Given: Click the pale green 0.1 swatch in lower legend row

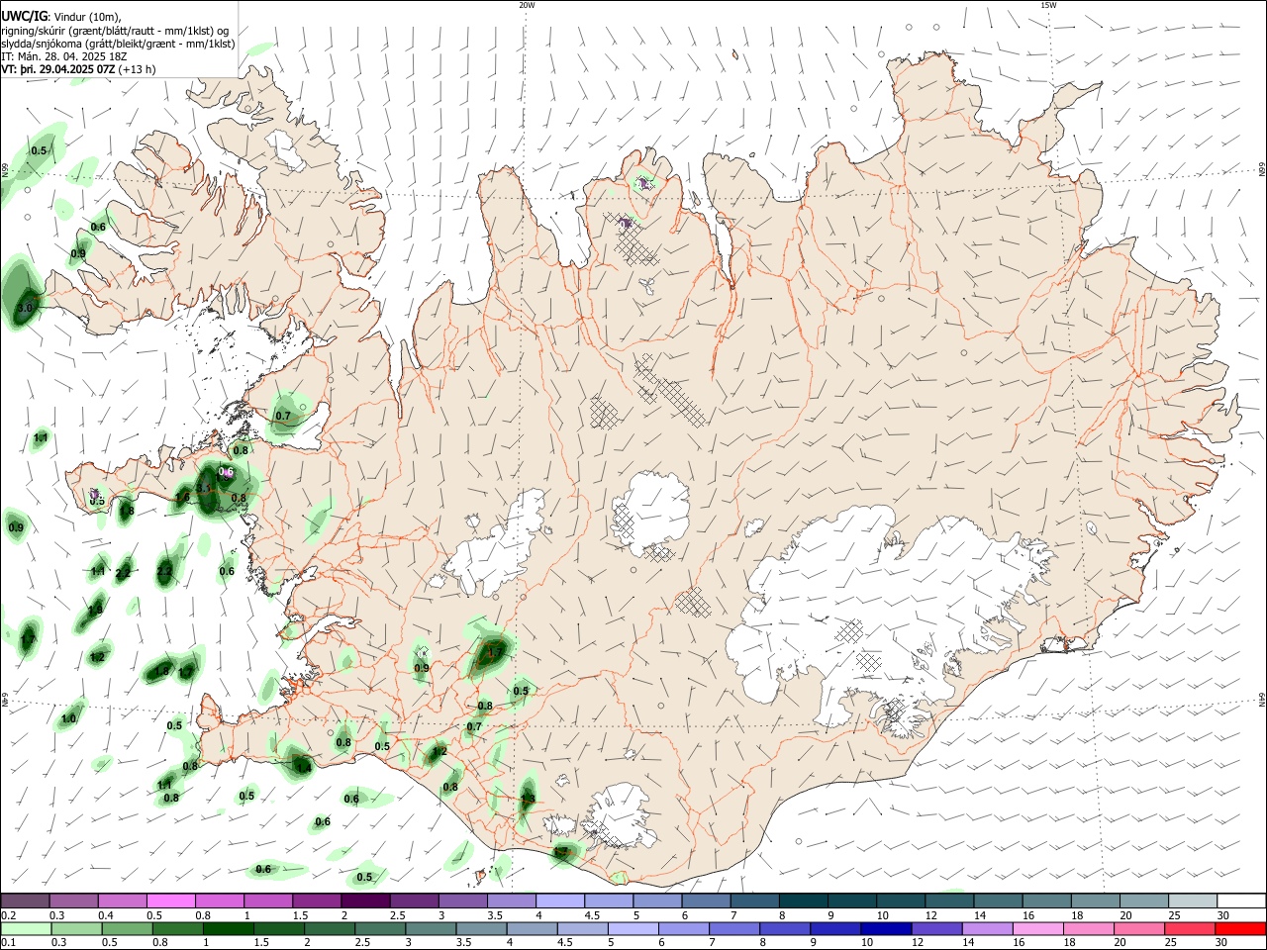Looking at the screenshot, I should tap(25, 928).
